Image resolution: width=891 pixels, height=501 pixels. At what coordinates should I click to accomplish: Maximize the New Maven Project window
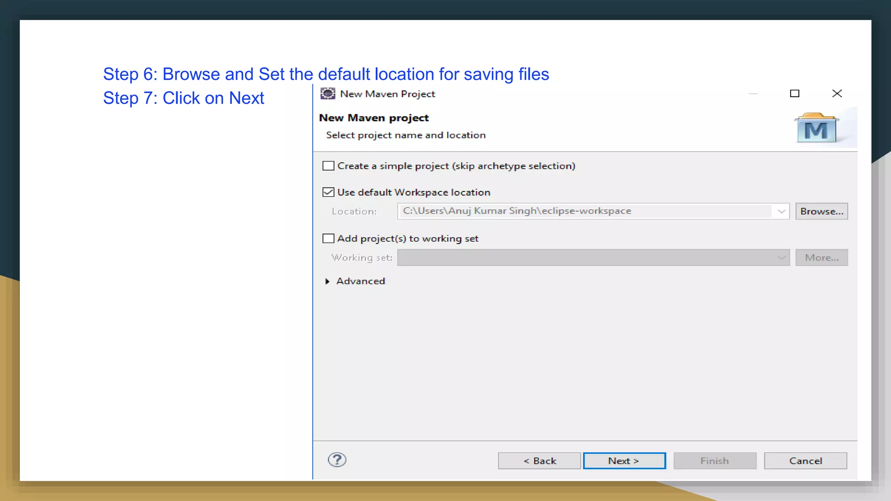(x=794, y=94)
